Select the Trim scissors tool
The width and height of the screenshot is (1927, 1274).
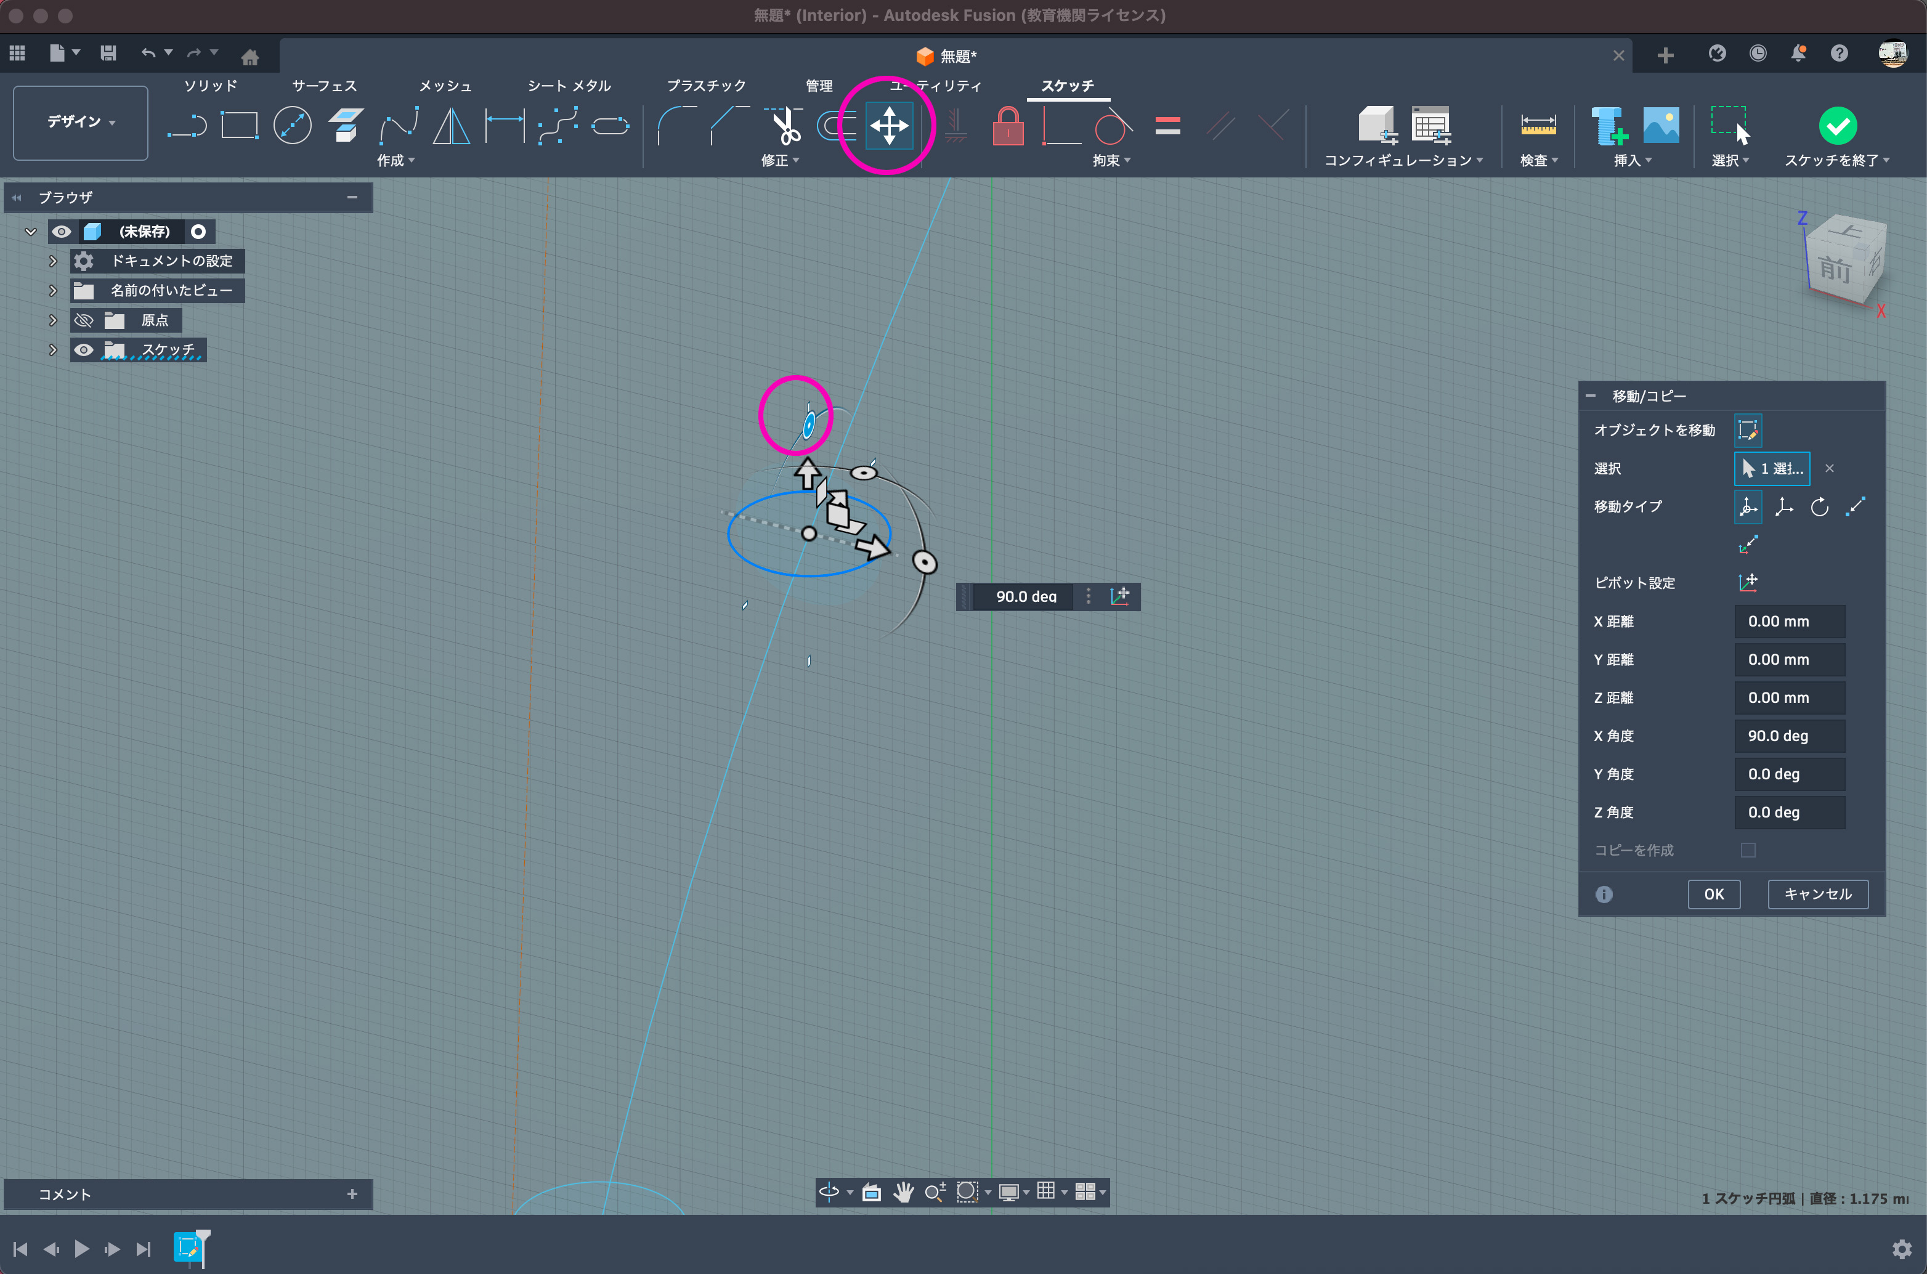click(x=784, y=126)
